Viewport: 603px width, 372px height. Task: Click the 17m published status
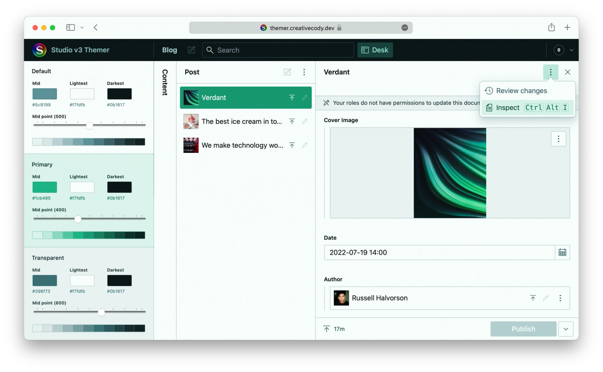click(x=334, y=329)
